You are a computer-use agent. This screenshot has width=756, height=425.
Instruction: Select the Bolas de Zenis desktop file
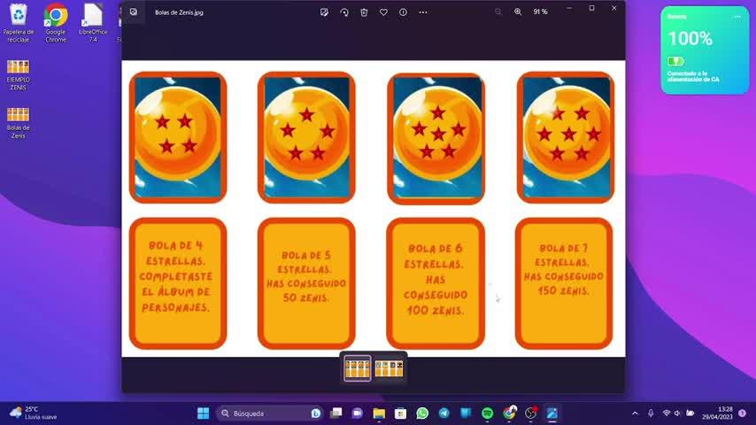click(19, 123)
